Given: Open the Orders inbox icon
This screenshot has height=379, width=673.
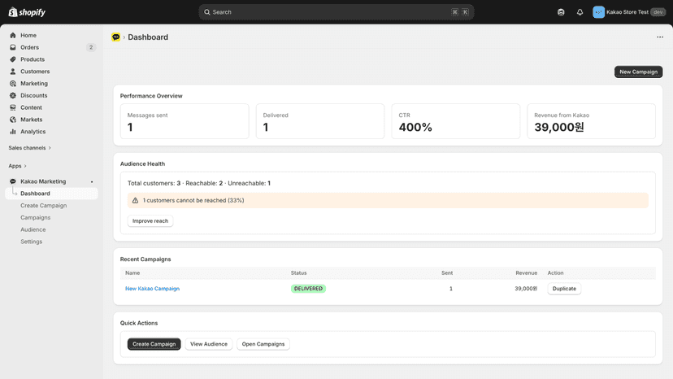Looking at the screenshot, I should [13, 47].
